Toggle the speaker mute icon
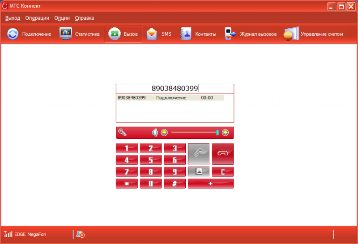 pyautogui.click(x=155, y=133)
